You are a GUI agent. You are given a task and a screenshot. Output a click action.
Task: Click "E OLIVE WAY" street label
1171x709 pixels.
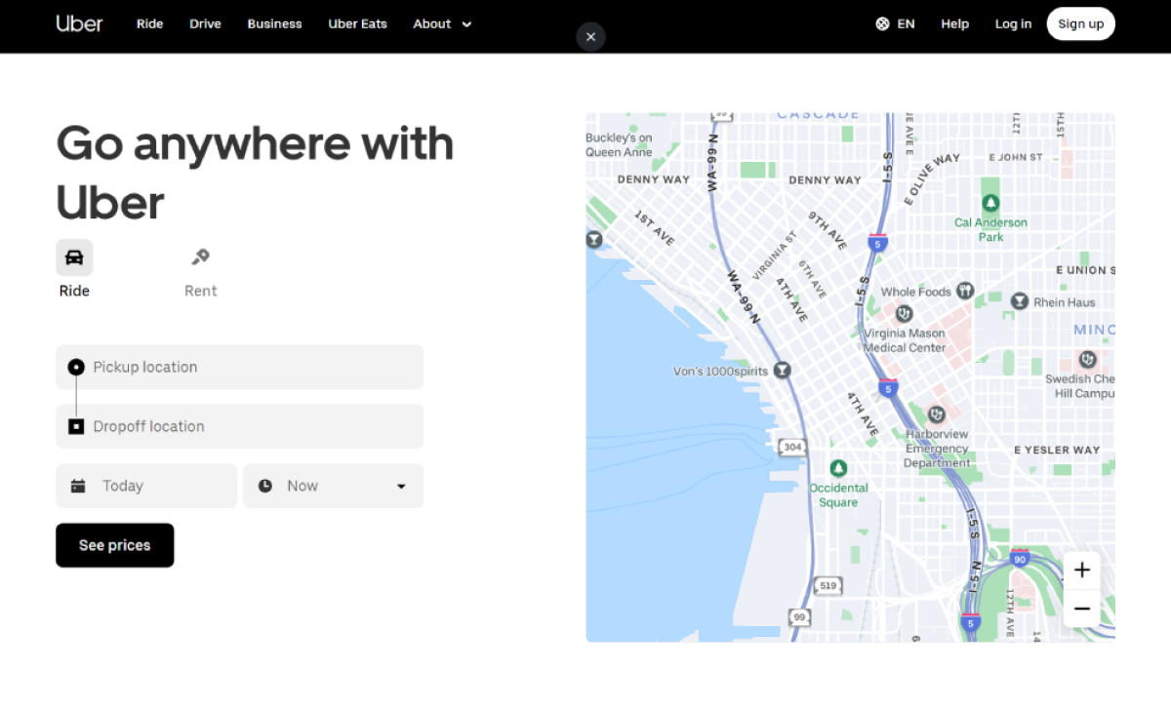click(932, 178)
